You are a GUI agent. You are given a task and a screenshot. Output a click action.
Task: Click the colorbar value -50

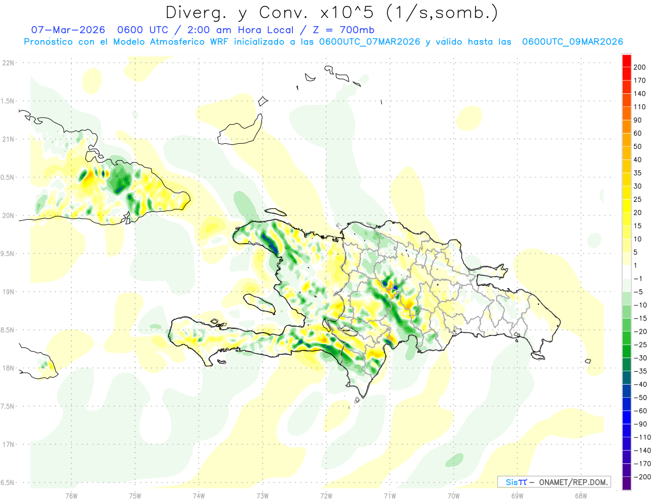(x=640, y=397)
